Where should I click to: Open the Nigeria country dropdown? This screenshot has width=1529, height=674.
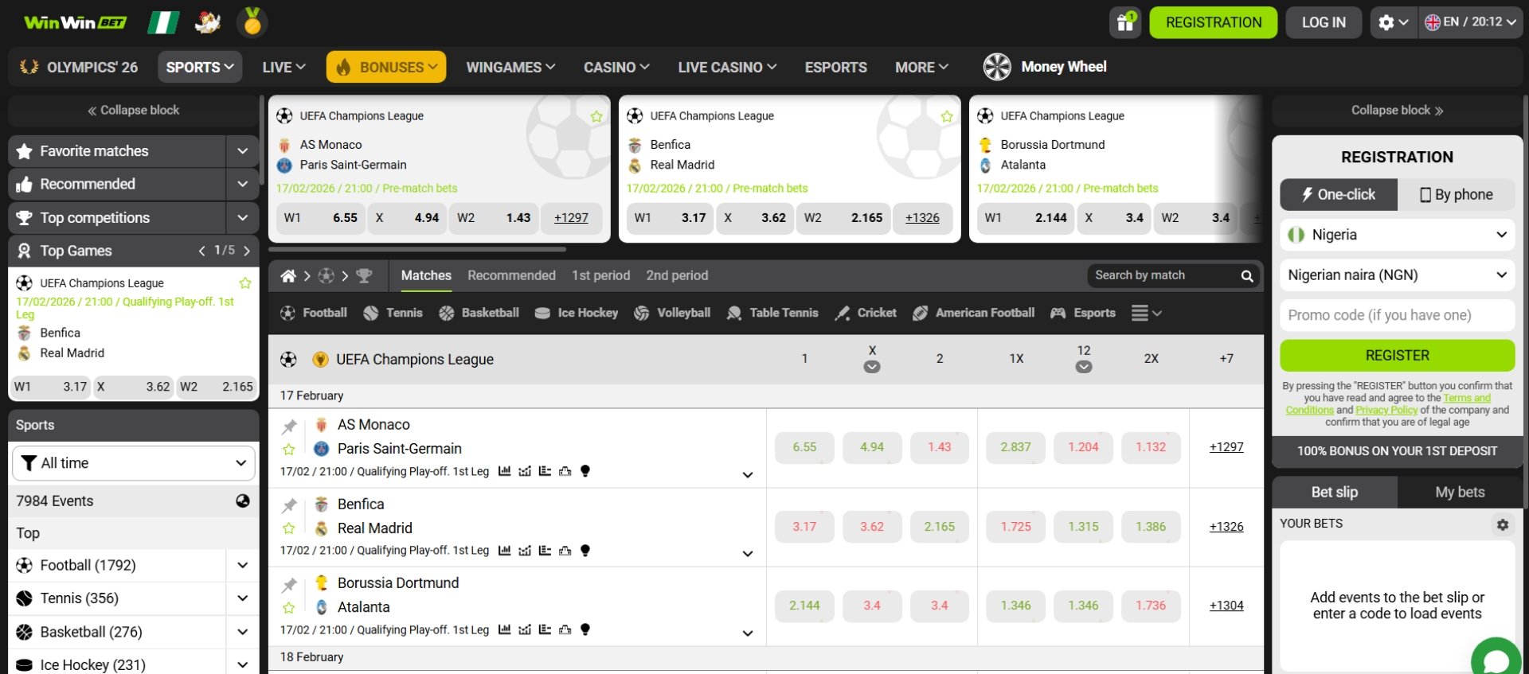click(1397, 235)
